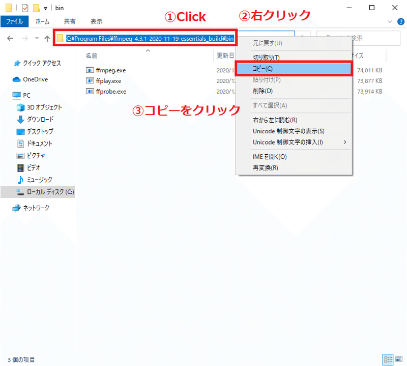Image resolution: width=407 pixels, height=366 pixels.
Task: Select ffmpeg.exe file
Action: pos(110,70)
